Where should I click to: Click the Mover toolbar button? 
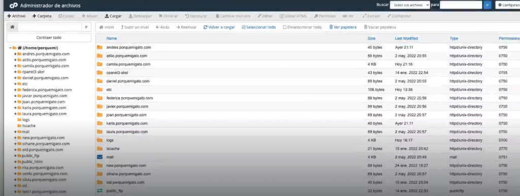[90, 16]
